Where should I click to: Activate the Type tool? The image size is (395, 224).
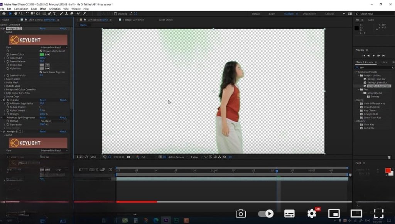(x=55, y=13)
